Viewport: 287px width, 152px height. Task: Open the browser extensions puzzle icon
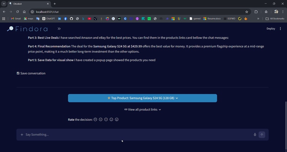pos(256,12)
